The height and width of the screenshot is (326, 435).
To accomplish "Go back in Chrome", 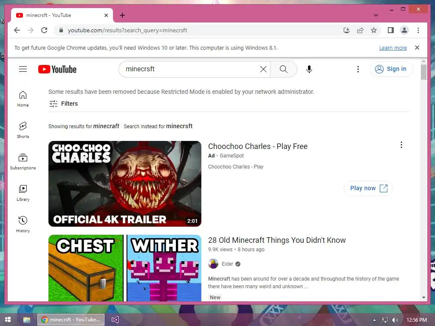I will click(17, 30).
